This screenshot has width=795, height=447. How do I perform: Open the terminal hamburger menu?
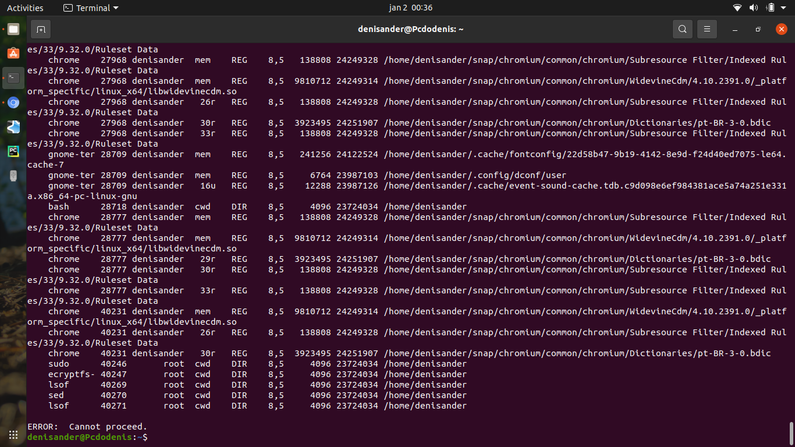[x=707, y=29]
